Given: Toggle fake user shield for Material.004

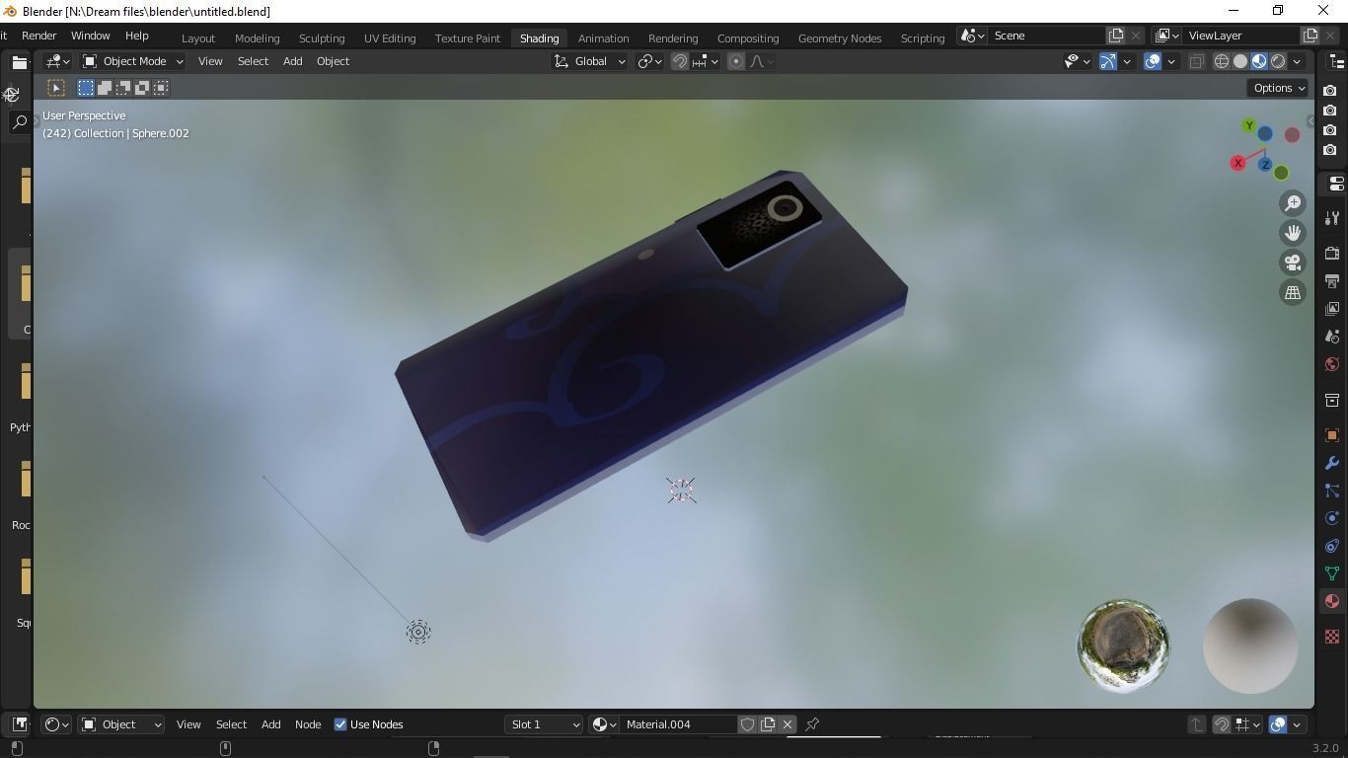Looking at the screenshot, I should coord(748,724).
